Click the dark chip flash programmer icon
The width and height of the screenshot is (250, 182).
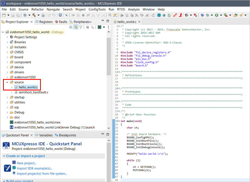187,15
